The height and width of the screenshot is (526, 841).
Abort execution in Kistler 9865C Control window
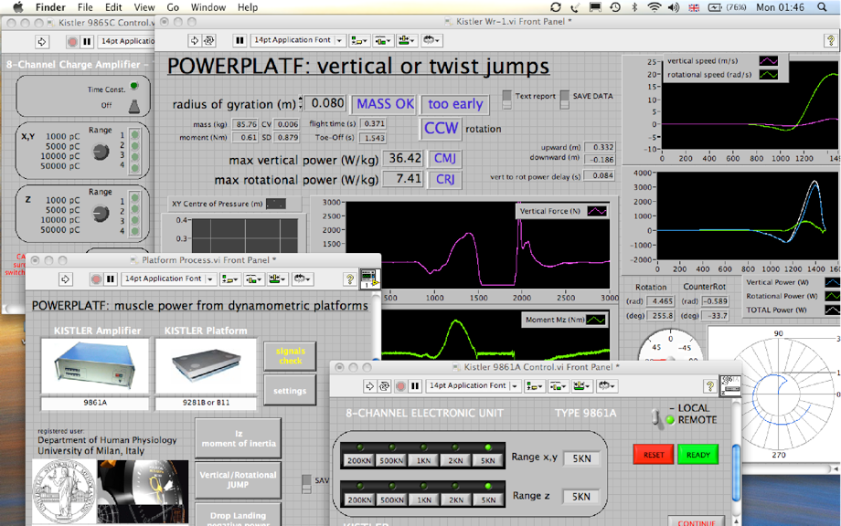(x=72, y=41)
